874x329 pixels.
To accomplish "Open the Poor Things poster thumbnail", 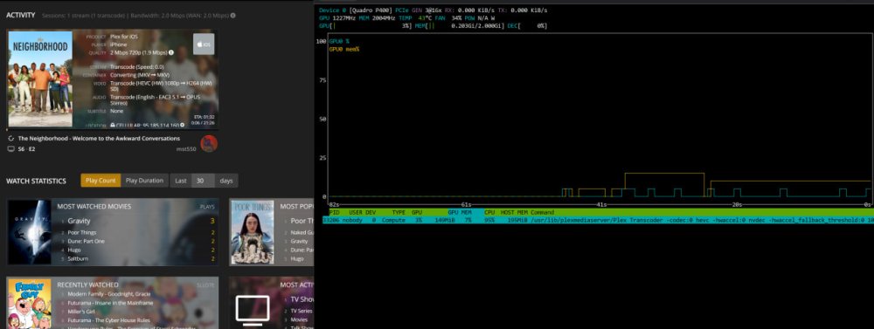I will point(253,232).
